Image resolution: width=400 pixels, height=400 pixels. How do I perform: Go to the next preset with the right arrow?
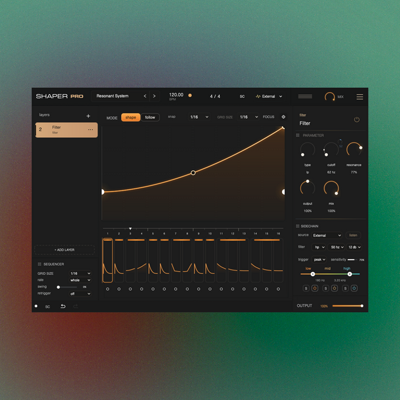[154, 96]
